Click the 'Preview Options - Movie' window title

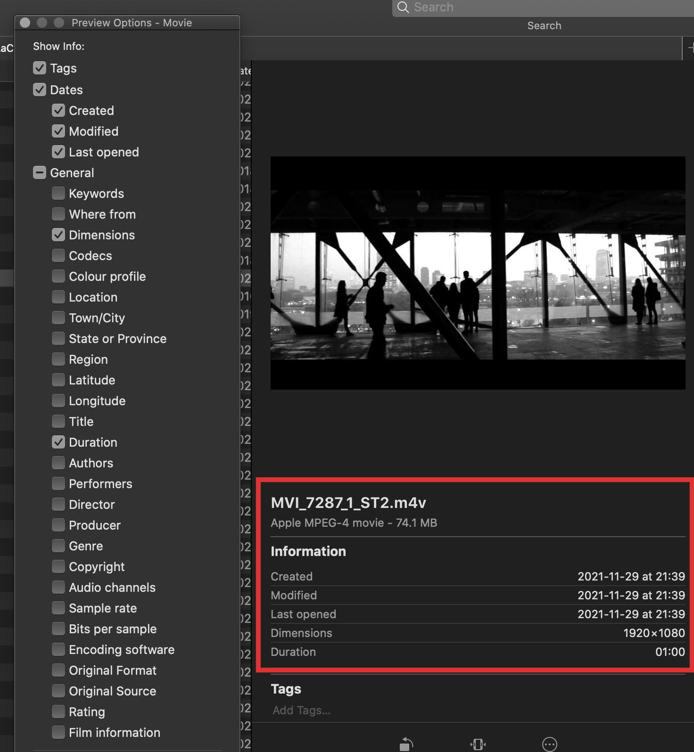tap(132, 23)
